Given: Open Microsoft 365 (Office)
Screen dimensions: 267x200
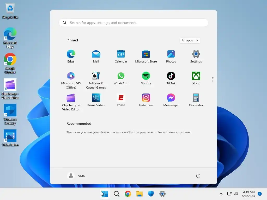Looking at the screenshot, I should click(71, 80).
